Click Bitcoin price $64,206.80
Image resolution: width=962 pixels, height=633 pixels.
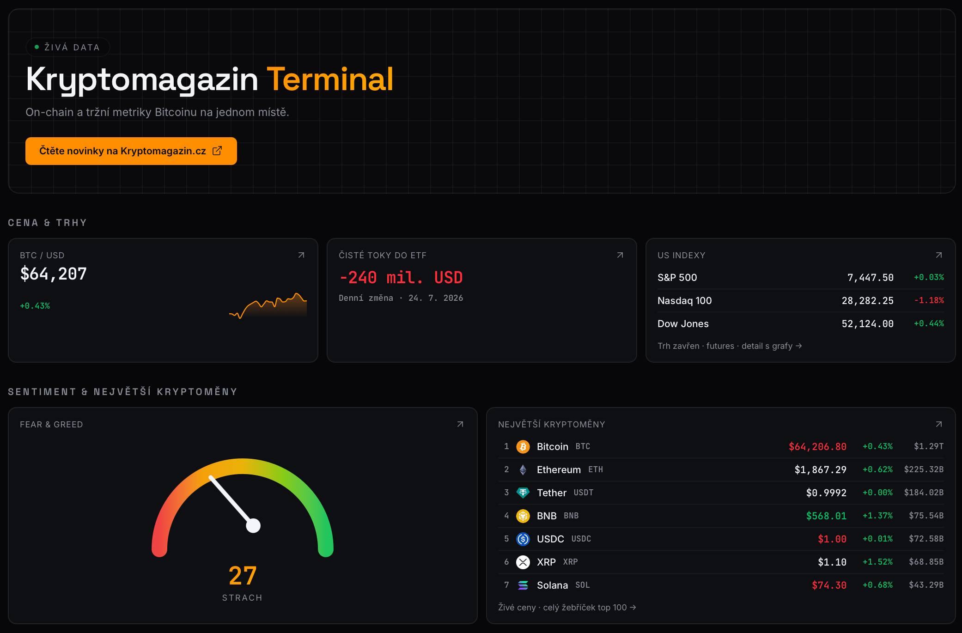coord(818,447)
